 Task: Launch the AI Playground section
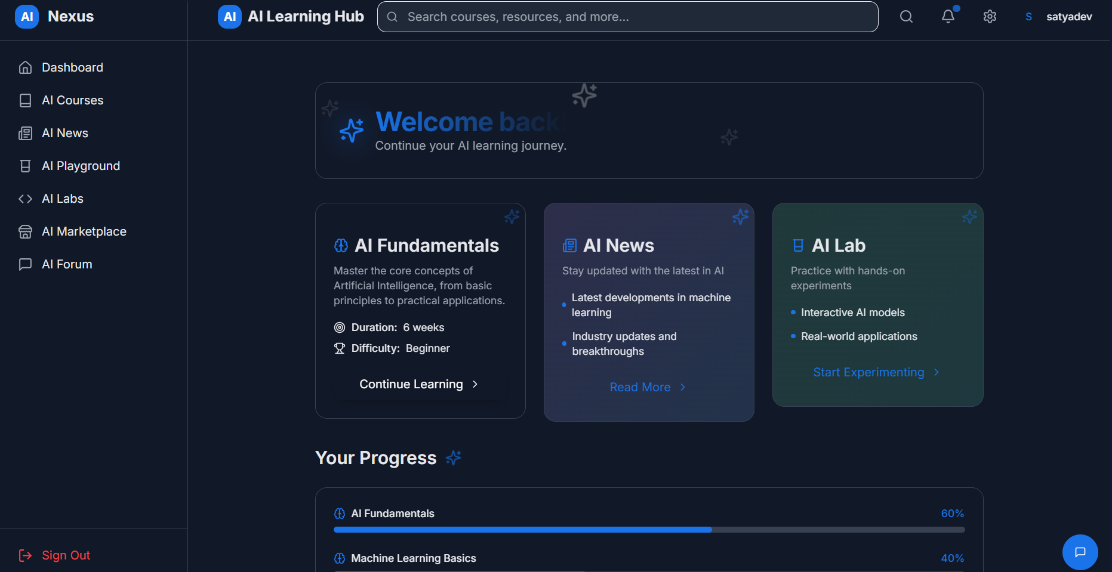click(81, 165)
